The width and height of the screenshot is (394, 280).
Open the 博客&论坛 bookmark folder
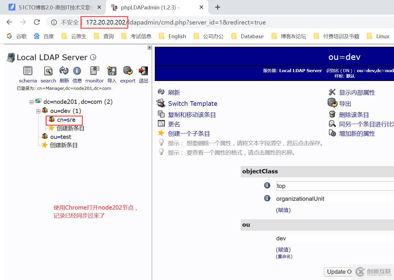289,36
